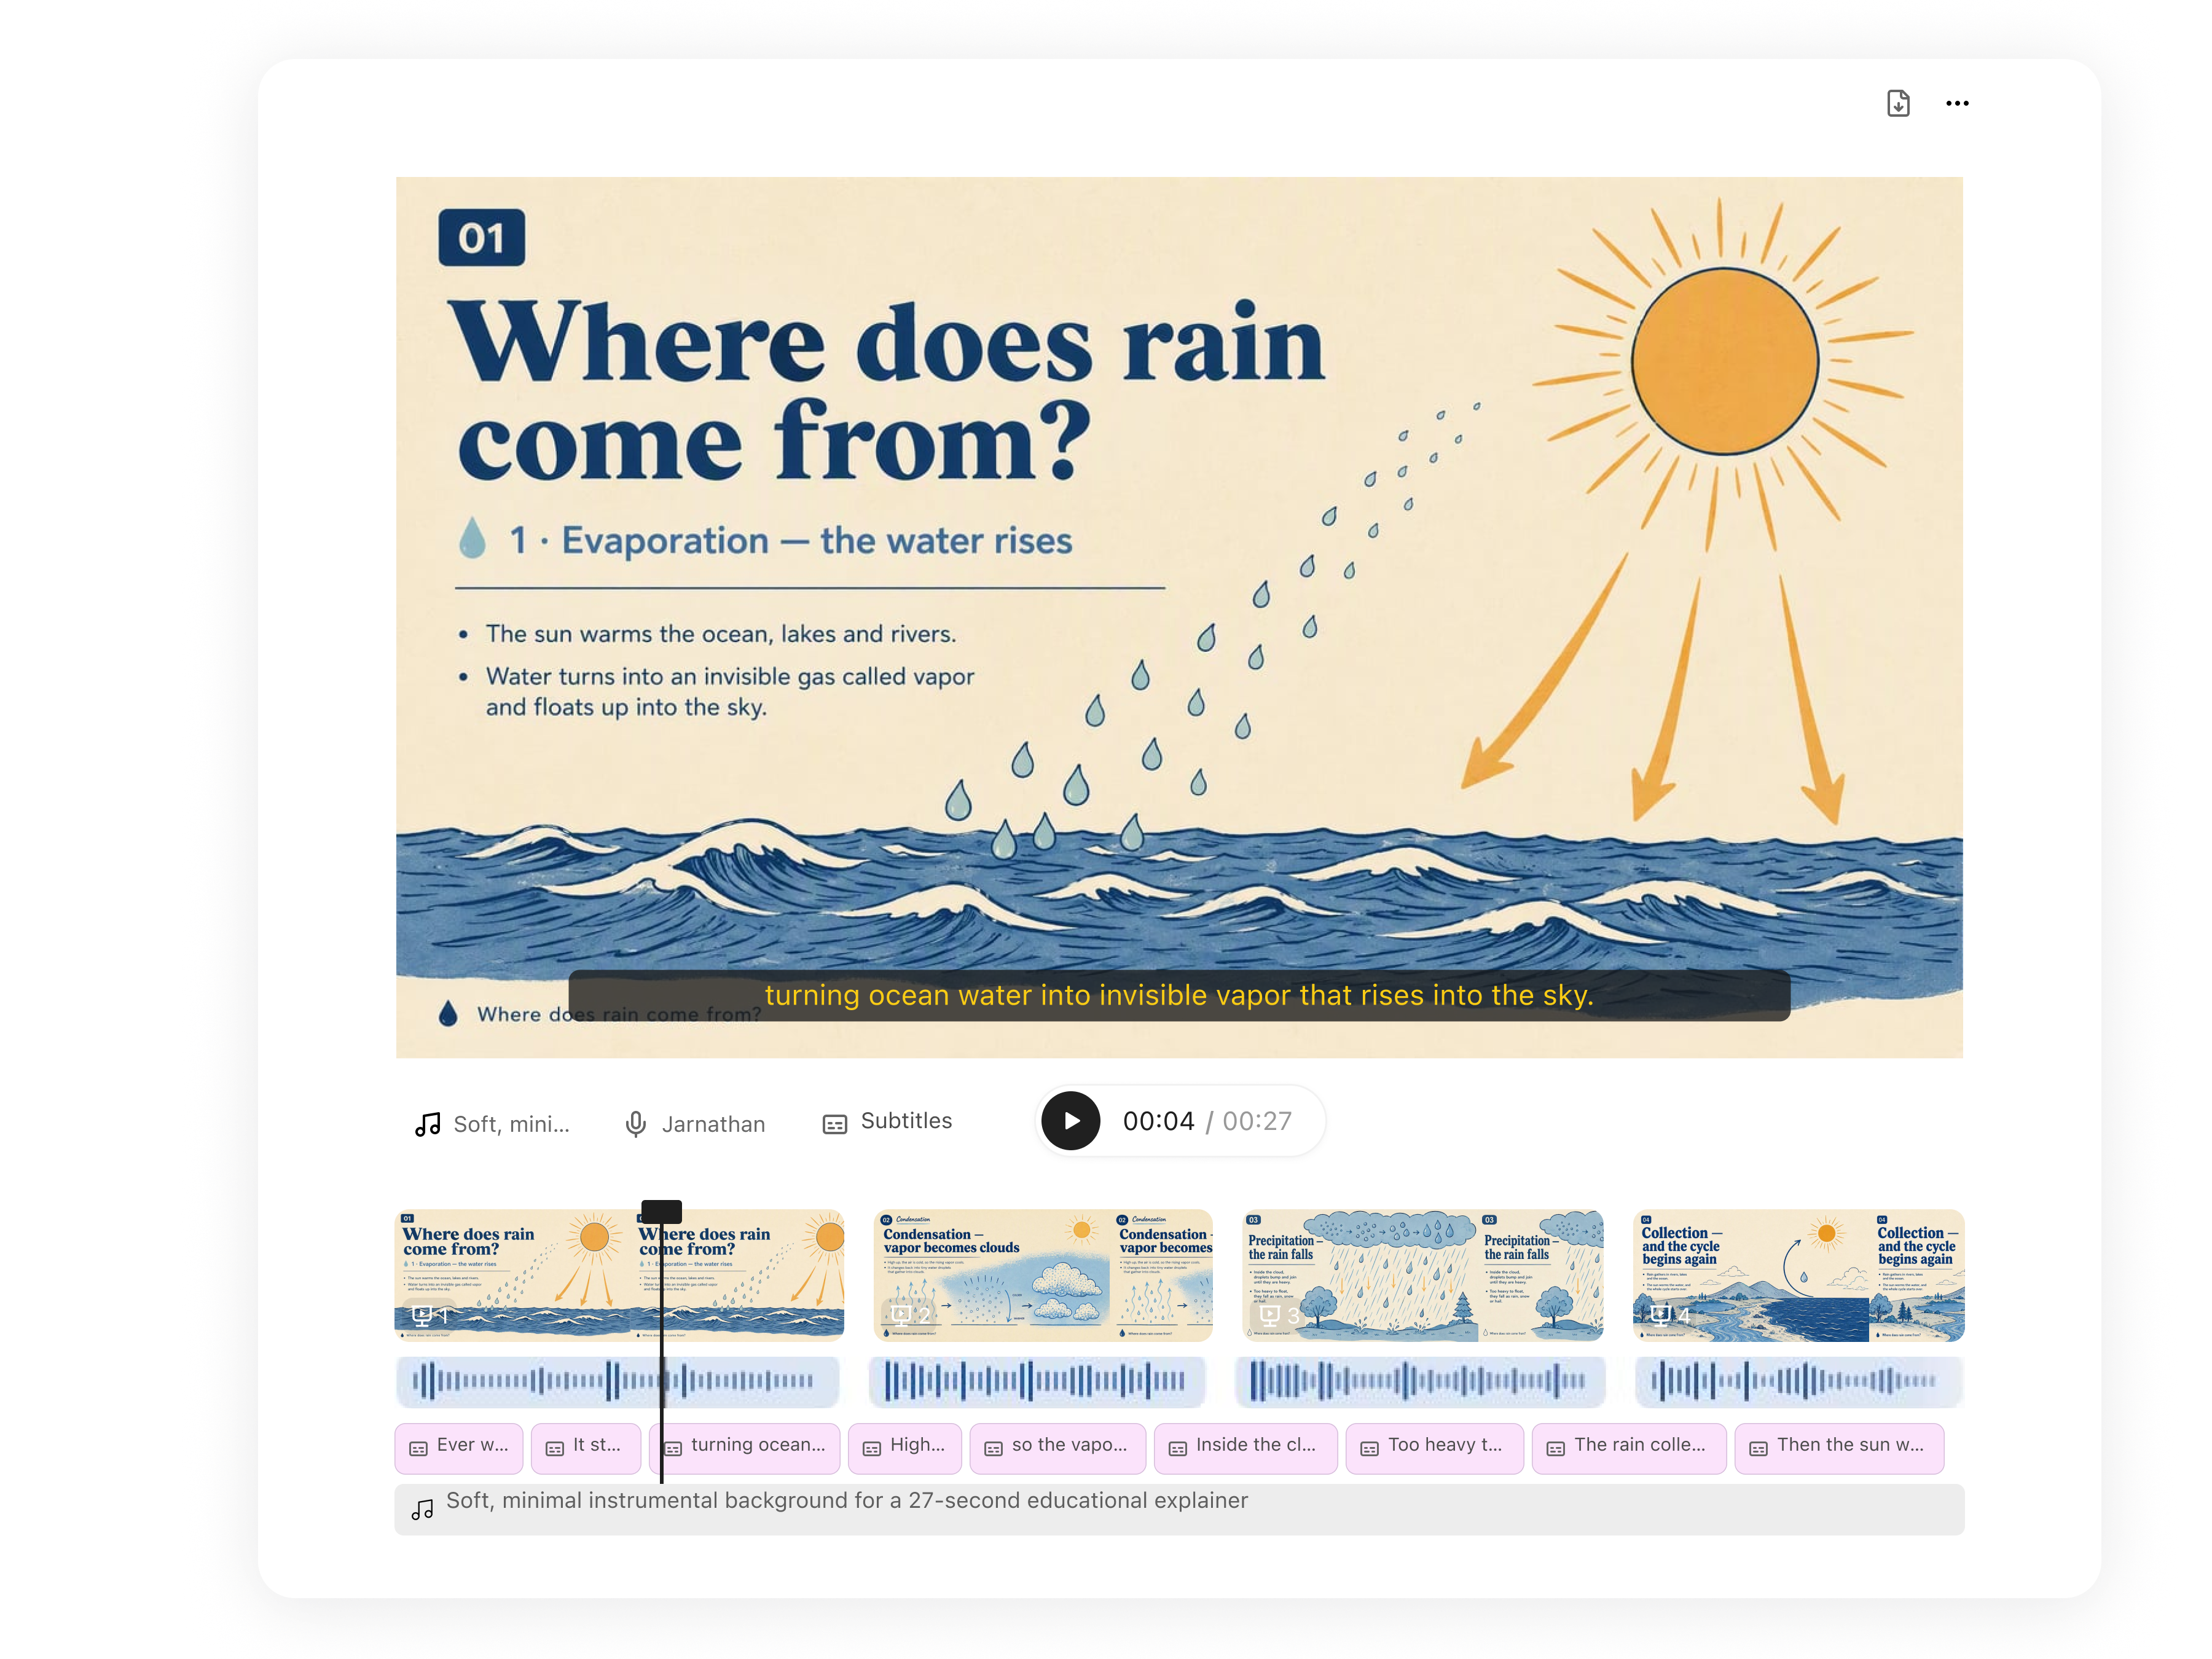Viewport: 2212px width, 1659px height.
Task: Select the 'Inside the cl...' subtitle chip
Action: 1245,1447
